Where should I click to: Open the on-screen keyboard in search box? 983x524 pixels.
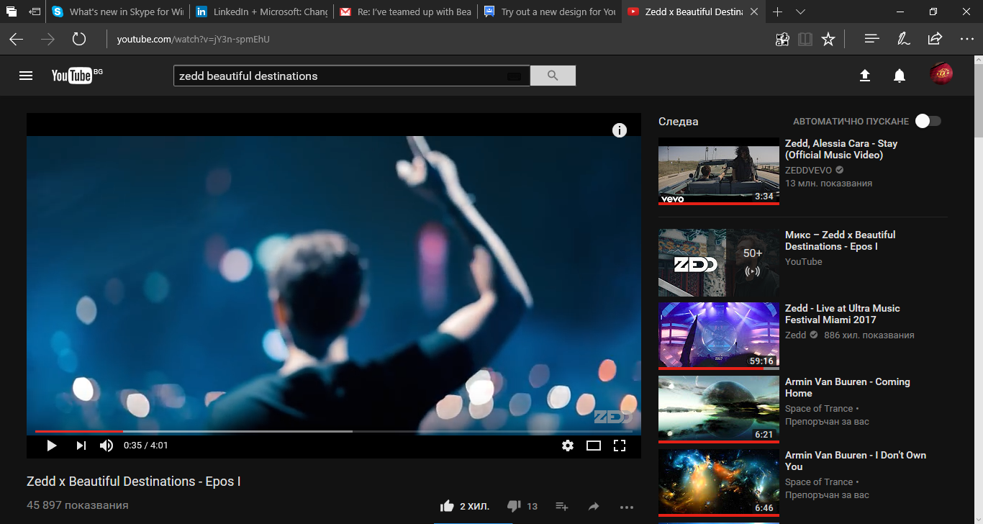coord(514,76)
